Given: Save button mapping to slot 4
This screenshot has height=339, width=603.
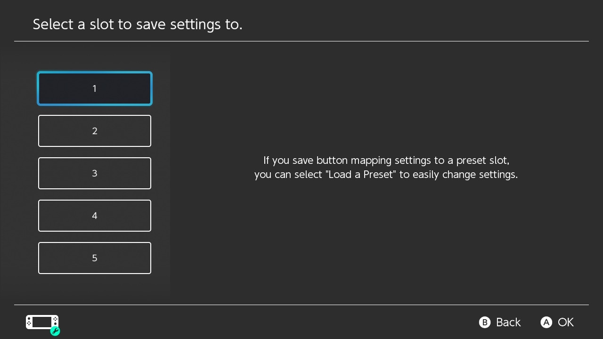Looking at the screenshot, I should [95, 216].
